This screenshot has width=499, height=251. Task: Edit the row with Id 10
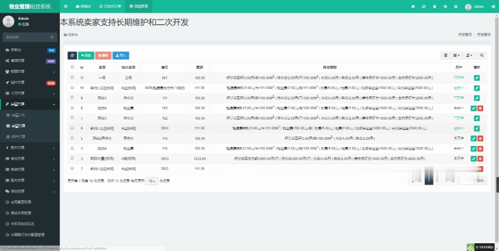tap(477, 88)
